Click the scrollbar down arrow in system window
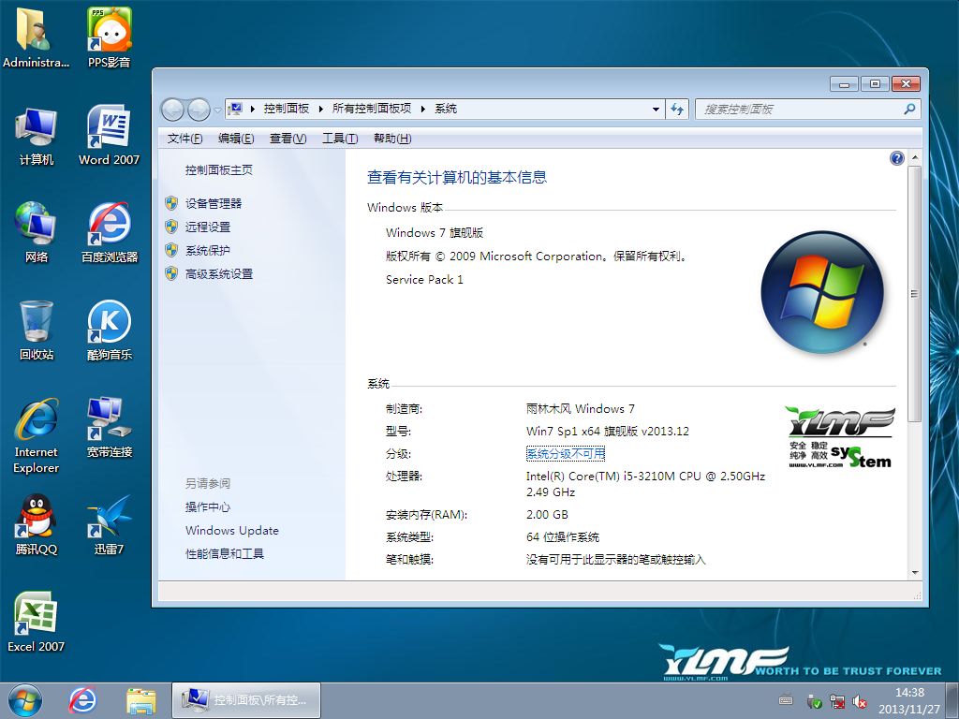The height and width of the screenshot is (719, 959). 915,573
